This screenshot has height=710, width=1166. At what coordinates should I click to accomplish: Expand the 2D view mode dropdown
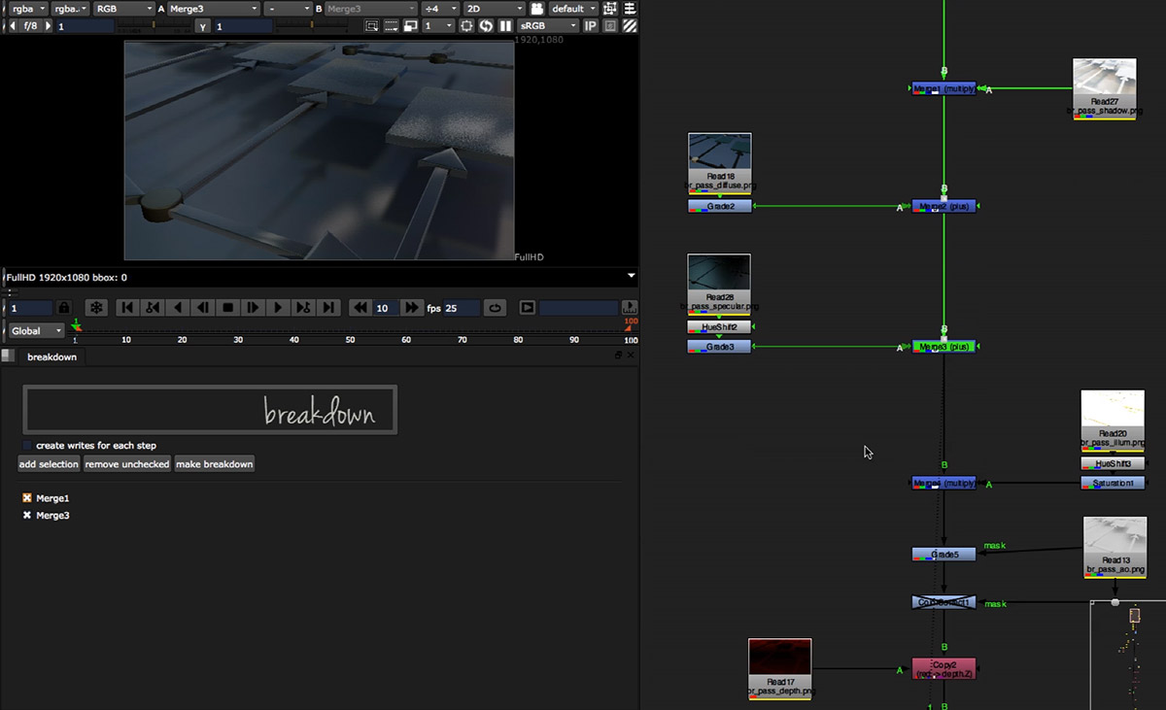pos(495,9)
